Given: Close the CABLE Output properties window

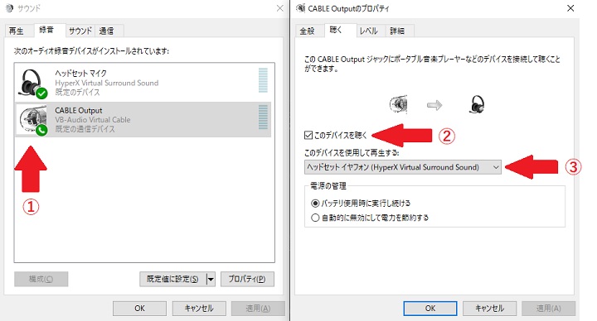Looking at the screenshot, I should click(570, 8).
